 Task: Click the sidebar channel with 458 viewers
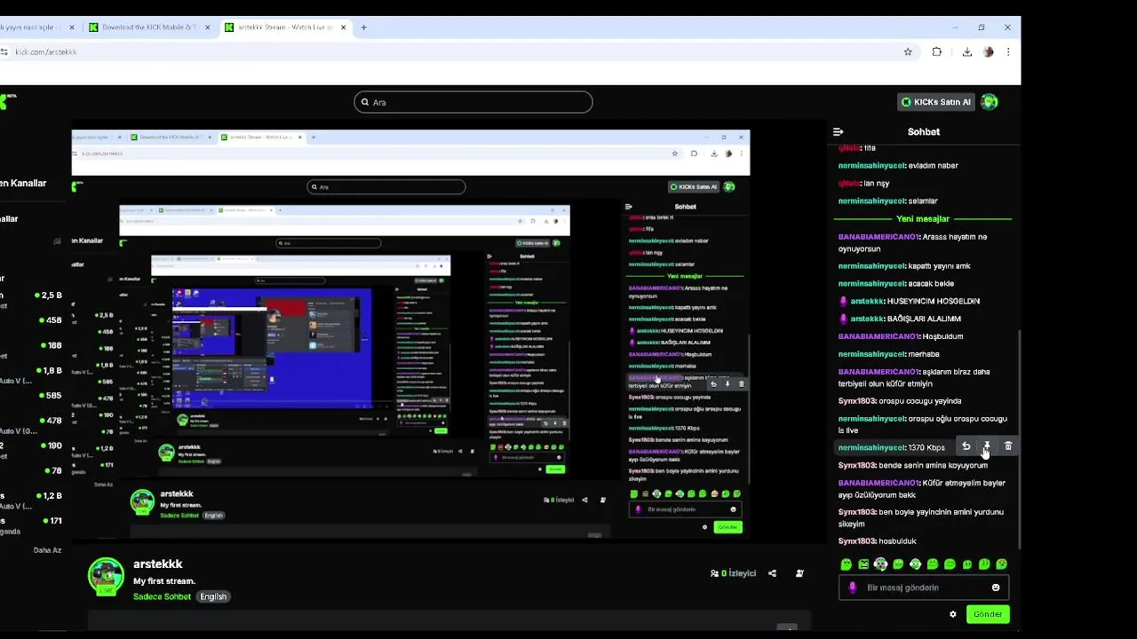pos(31,320)
